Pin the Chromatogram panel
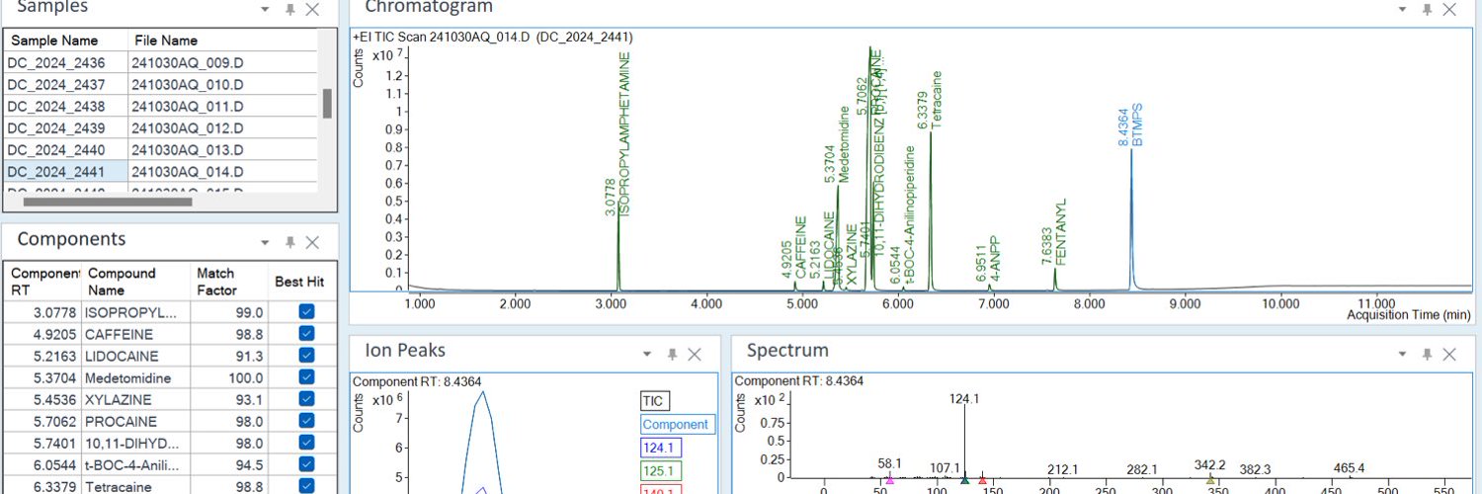Image resolution: width=1482 pixels, height=494 pixels. (1427, 9)
